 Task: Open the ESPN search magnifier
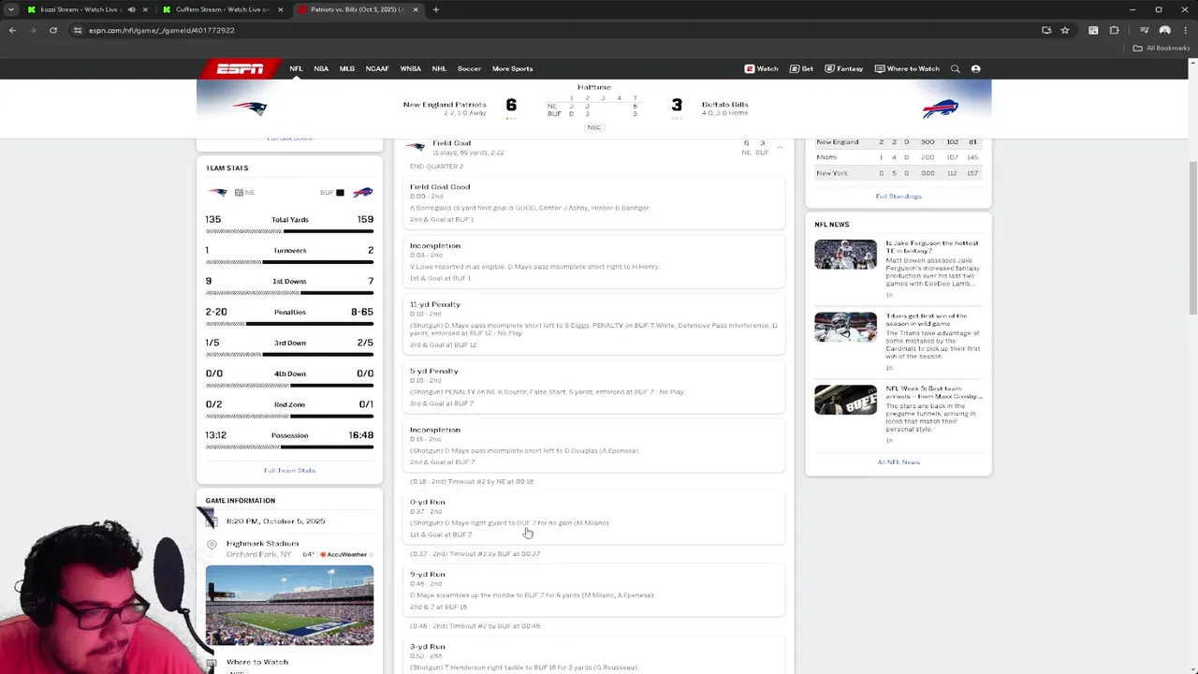pyautogui.click(x=955, y=68)
